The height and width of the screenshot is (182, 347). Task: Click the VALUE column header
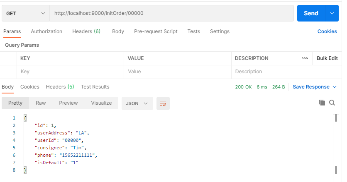136,58
